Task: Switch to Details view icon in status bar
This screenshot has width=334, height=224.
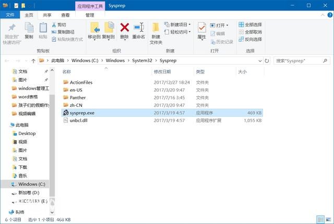Action: 320,219
